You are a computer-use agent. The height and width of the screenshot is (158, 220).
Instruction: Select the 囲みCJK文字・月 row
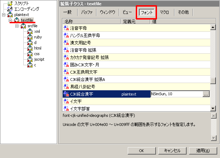136,65
